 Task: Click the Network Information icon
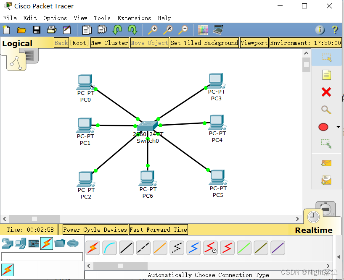point(320,30)
